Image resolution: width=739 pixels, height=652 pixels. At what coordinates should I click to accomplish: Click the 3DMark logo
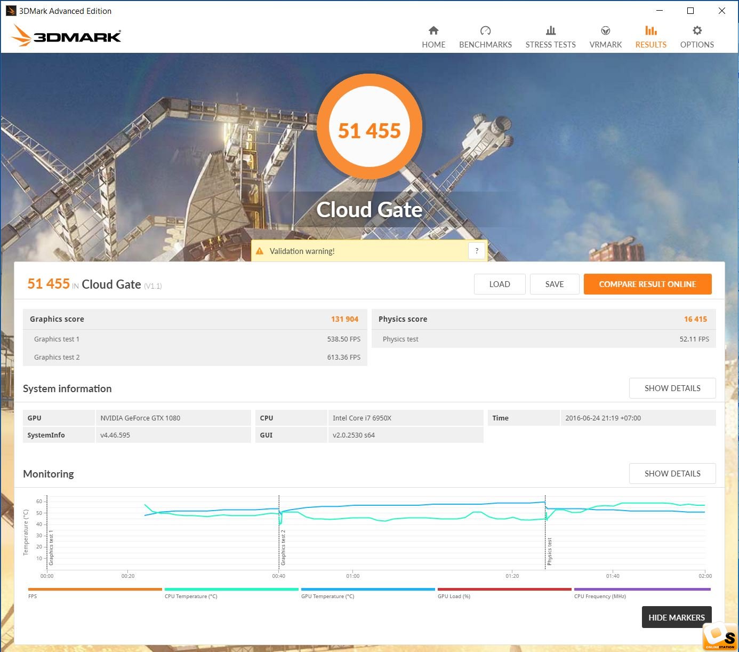pos(66,36)
